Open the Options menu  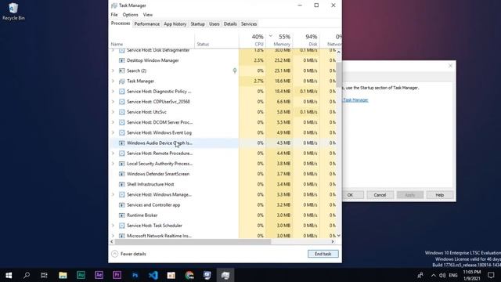131,15
